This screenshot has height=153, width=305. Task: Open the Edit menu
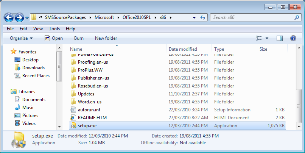click(23, 29)
